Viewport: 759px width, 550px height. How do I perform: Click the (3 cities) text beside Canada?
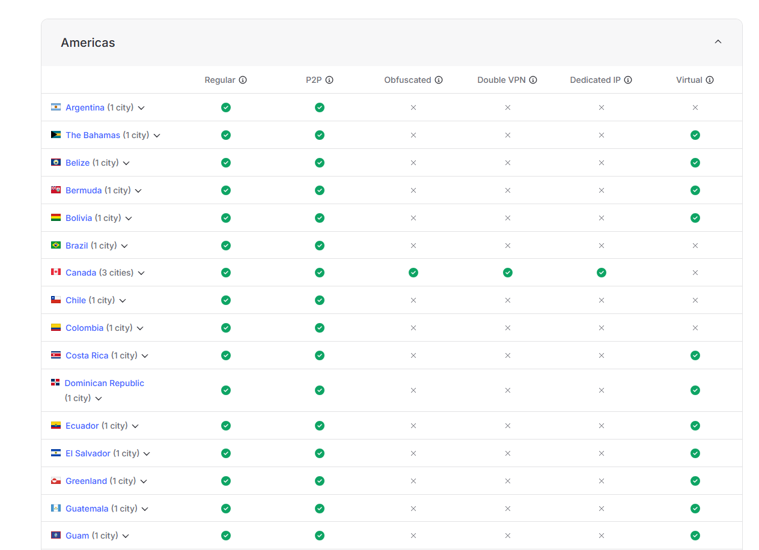(117, 273)
